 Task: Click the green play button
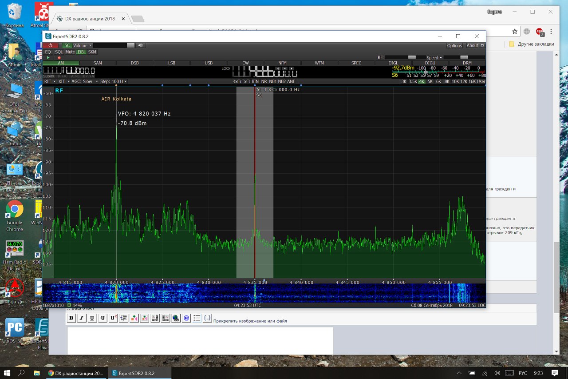(48, 58)
